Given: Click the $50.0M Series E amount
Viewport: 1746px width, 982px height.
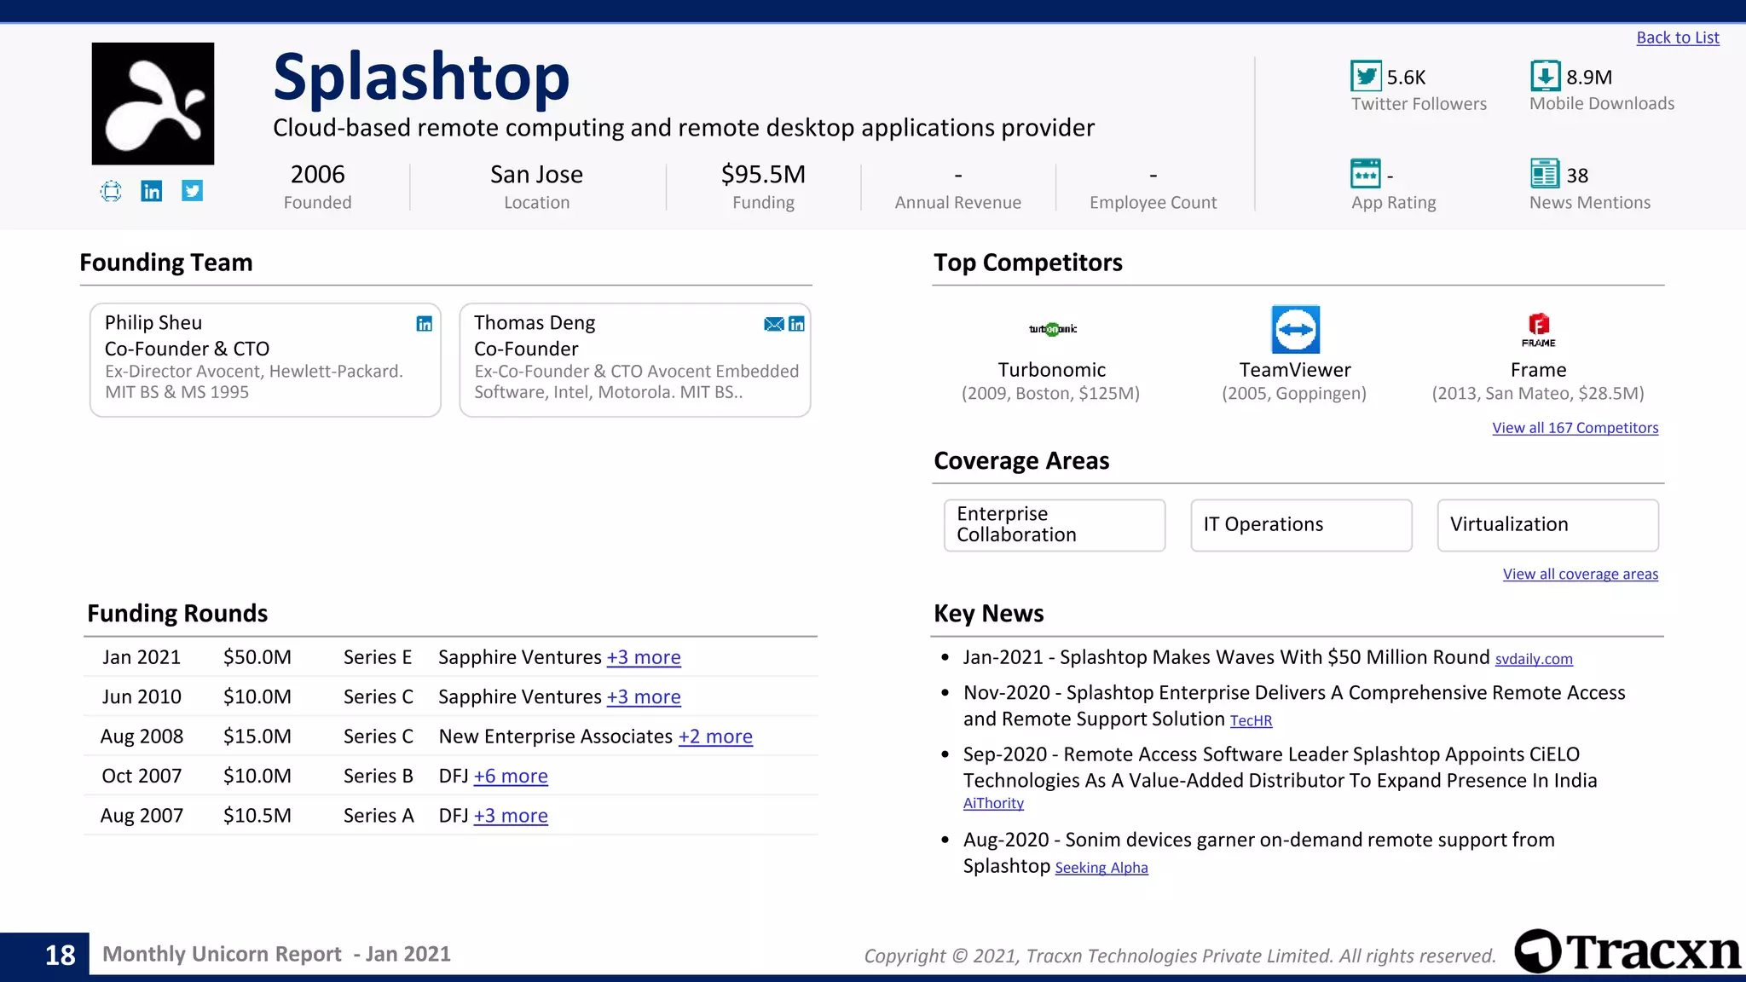Looking at the screenshot, I should [257, 657].
